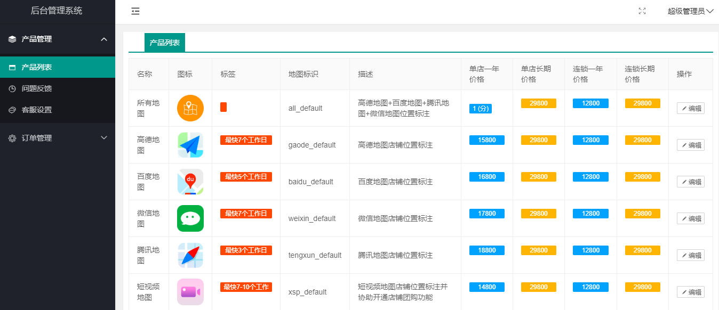The image size is (719, 310).
Task: Switch to the 产品列表 tab
Action: click(164, 42)
